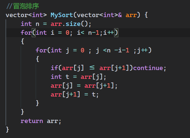Click variable t in int t declaration
Viewport: 190px width, 138px height.
click(x=67, y=77)
